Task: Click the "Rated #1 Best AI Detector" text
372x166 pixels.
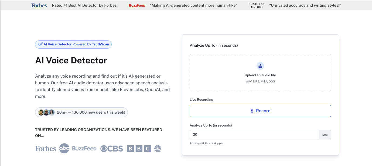Action: click(x=85, y=5)
